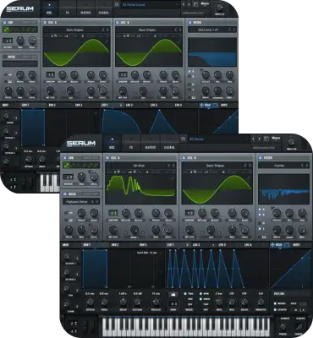Image resolution: width=313 pixels, height=338 pixels.
Task: Toggle the LFO TRIG mode checkbox
Action: point(185,294)
